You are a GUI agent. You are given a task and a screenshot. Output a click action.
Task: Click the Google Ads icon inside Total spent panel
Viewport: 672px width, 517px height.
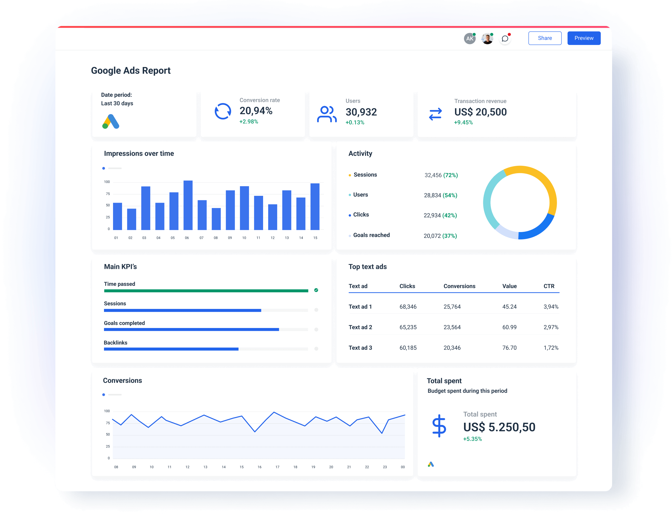coord(432,464)
